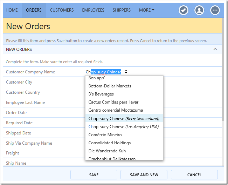Viewport: 228px width, 185px height.
Task: Click the SAVE AND NEW button
Action: [x=144, y=175]
